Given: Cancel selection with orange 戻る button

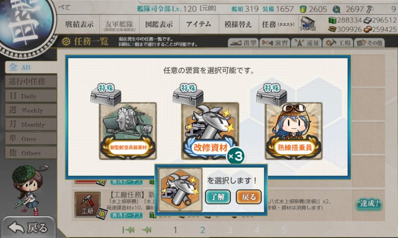Looking at the screenshot, I should [x=248, y=197].
